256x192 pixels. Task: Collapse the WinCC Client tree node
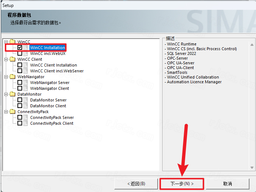pyautogui.click(x=6, y=59)
